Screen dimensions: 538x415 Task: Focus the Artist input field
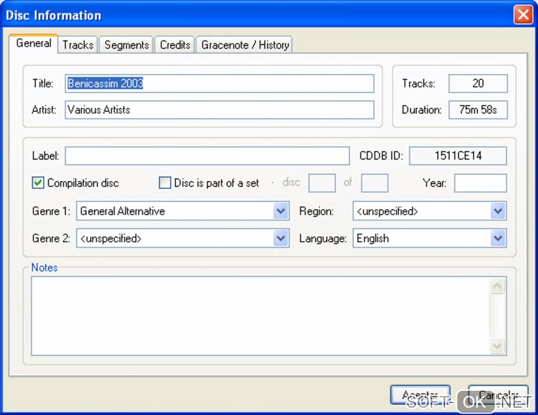[219, 110]
